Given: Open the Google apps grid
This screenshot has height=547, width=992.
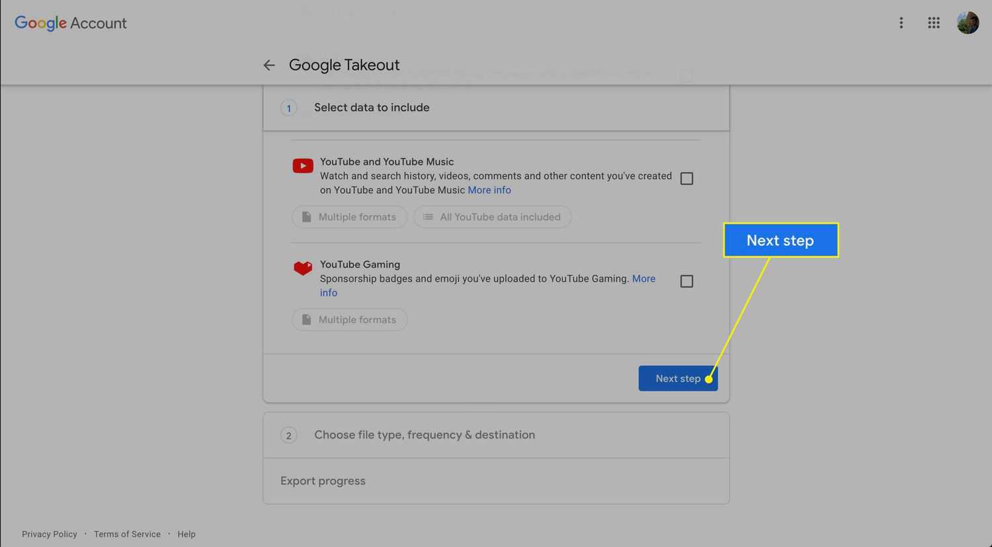Looking at the screenshot, I should pos(934,23).
